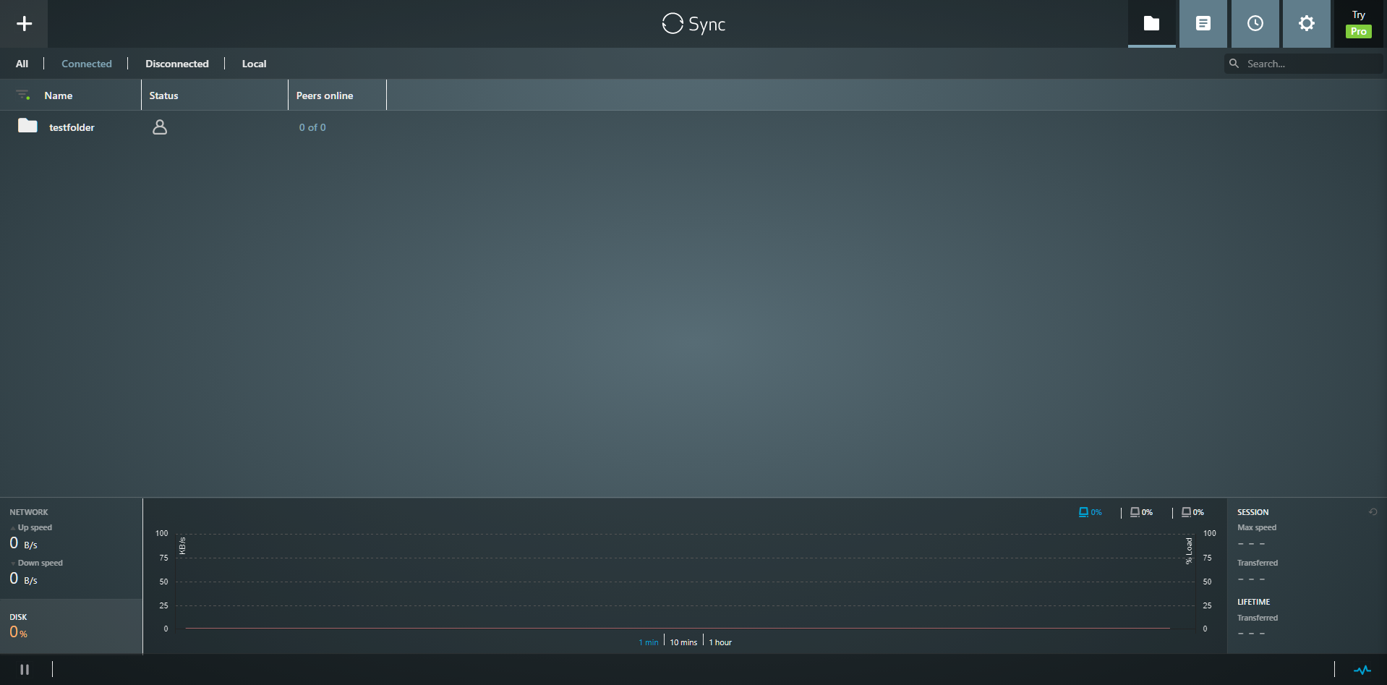Click the testfolder peer status icon

(160, 127)
